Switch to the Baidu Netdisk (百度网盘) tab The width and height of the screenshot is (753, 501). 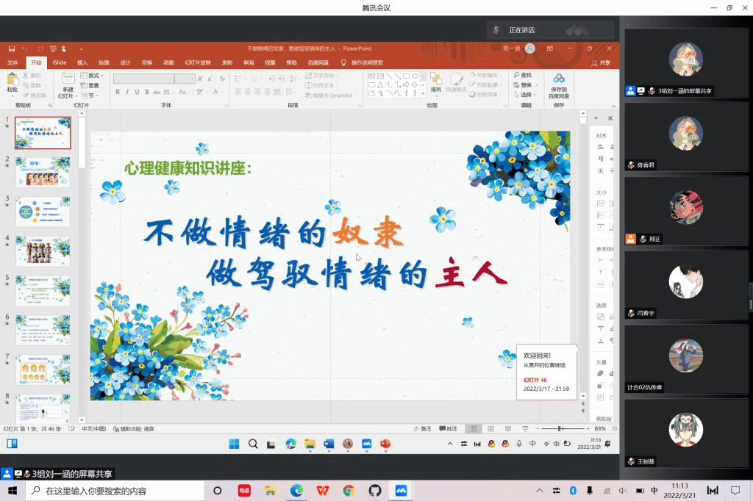pyautogui.click(x=318, y=63)
